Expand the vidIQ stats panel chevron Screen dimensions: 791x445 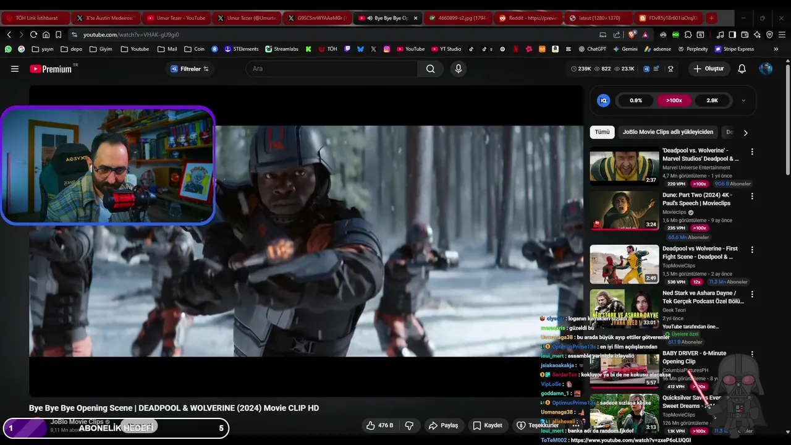(743, 100)
